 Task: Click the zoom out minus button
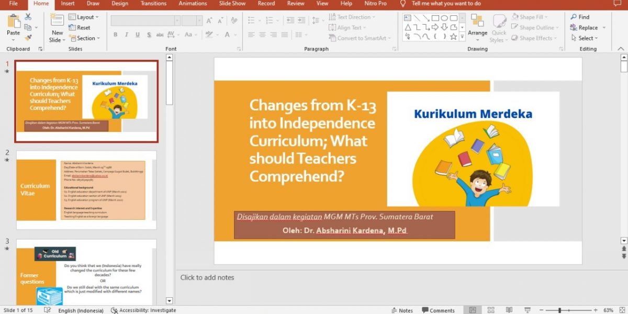[541, 310]
